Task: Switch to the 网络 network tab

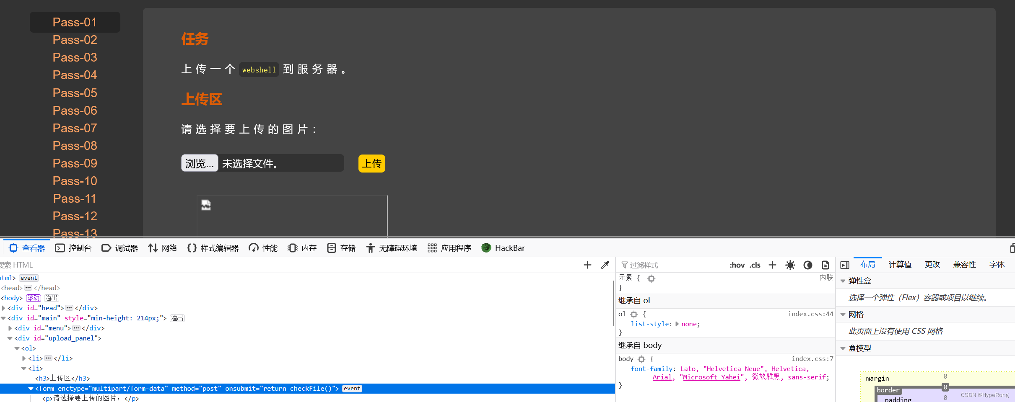Action: click(163, 248)
